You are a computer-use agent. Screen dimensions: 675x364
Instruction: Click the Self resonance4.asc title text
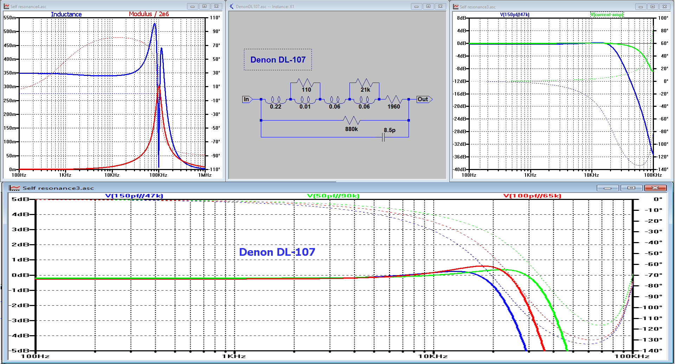pos(28,7)
